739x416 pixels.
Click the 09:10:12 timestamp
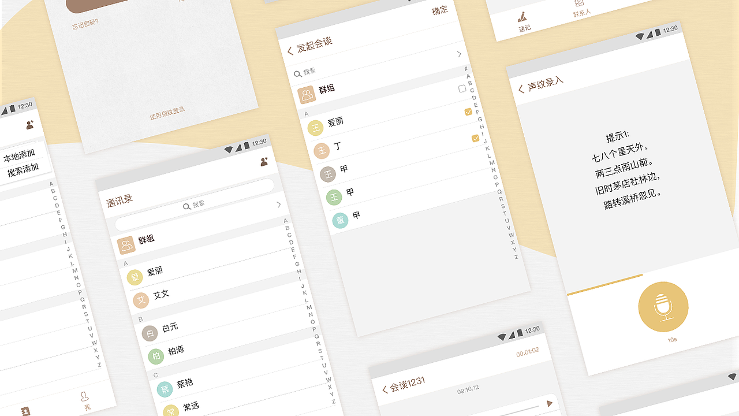(468, 389)
